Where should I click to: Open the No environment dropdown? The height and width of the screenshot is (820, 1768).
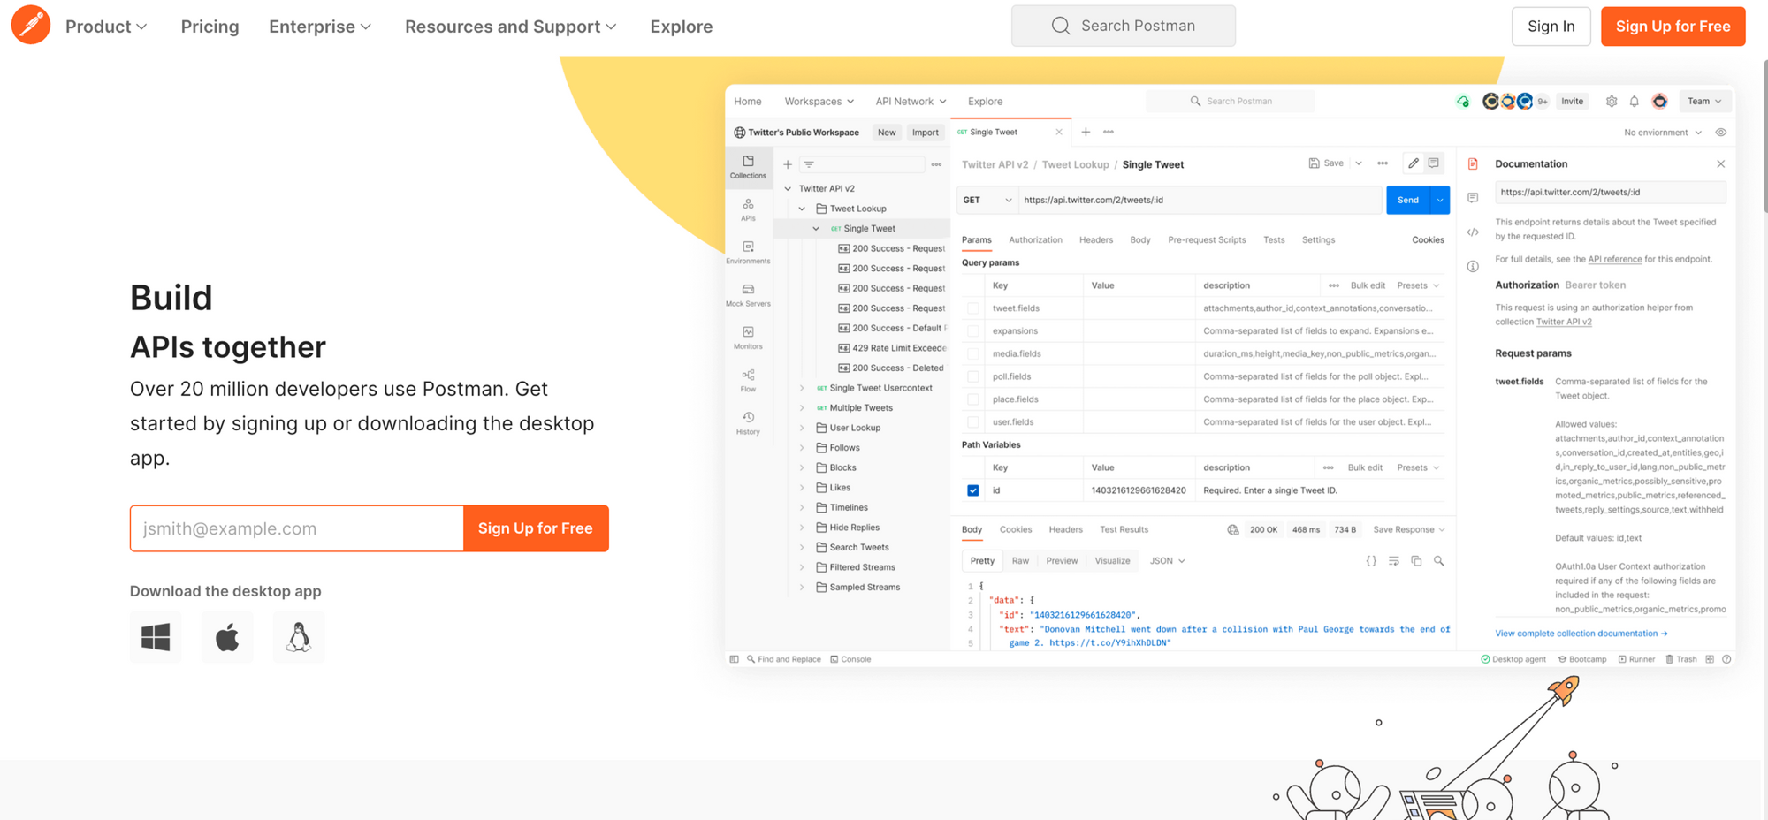point(1662,132)
